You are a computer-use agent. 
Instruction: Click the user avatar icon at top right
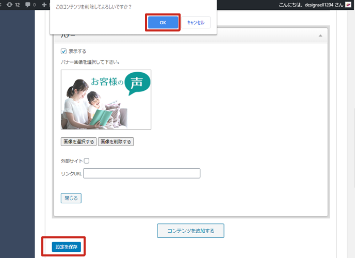click(x=348, y=5)
